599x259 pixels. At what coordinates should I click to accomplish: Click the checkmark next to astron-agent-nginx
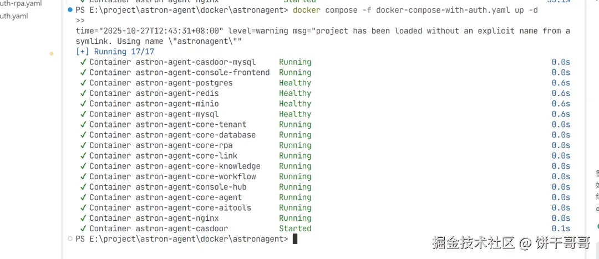coord(83,218)
